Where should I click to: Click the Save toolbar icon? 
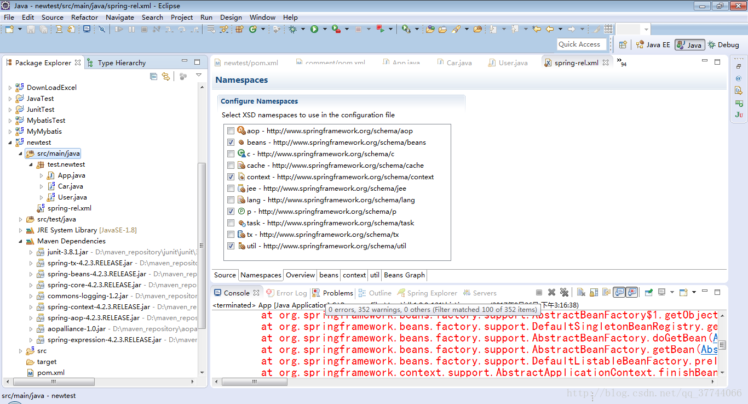coord(31,29)
